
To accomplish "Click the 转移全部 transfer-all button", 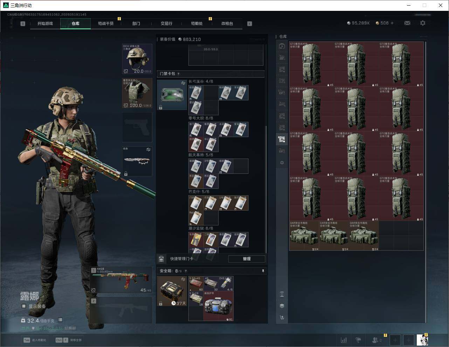I will click(69, 340).
